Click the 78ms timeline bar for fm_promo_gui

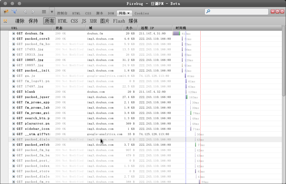(x=191, y=113)
